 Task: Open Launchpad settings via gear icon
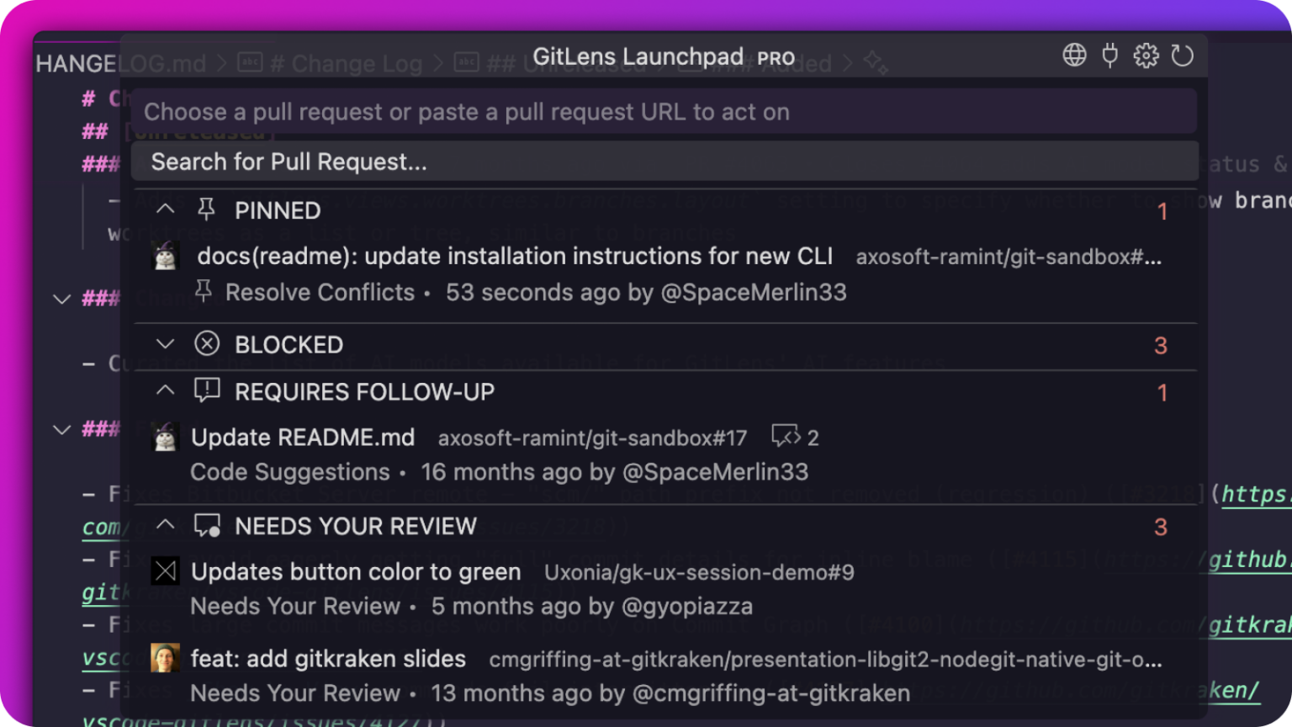1146,56
